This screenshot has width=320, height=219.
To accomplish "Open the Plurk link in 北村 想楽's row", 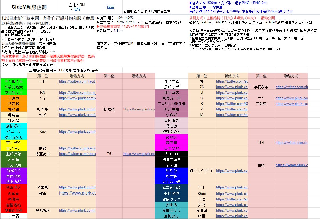I will point(232,194).
